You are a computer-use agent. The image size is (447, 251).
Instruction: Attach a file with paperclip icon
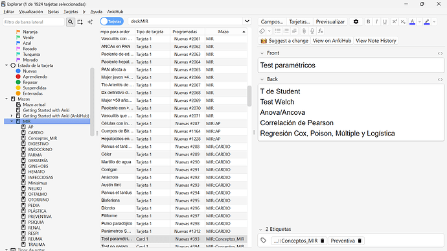(304, 31)
